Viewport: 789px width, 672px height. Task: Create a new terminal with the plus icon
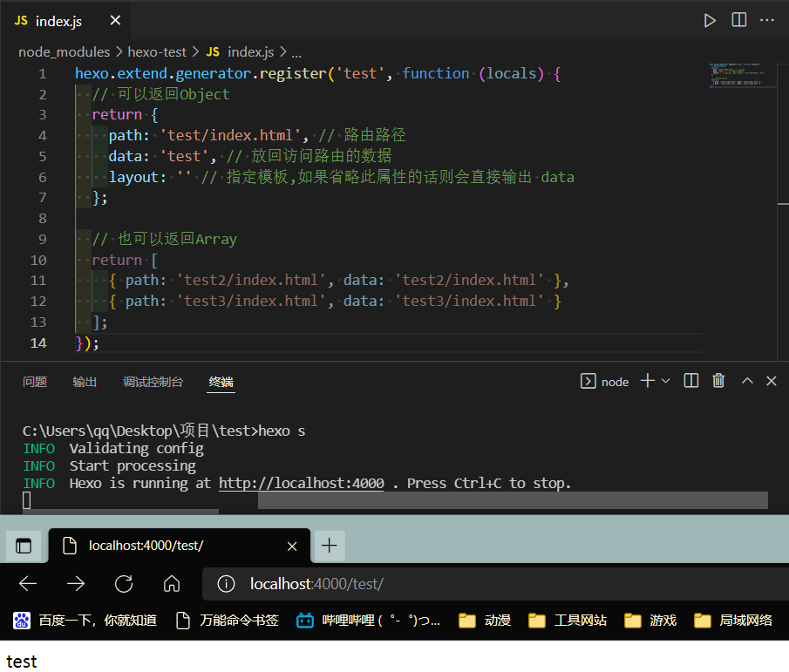pos(647,381)
